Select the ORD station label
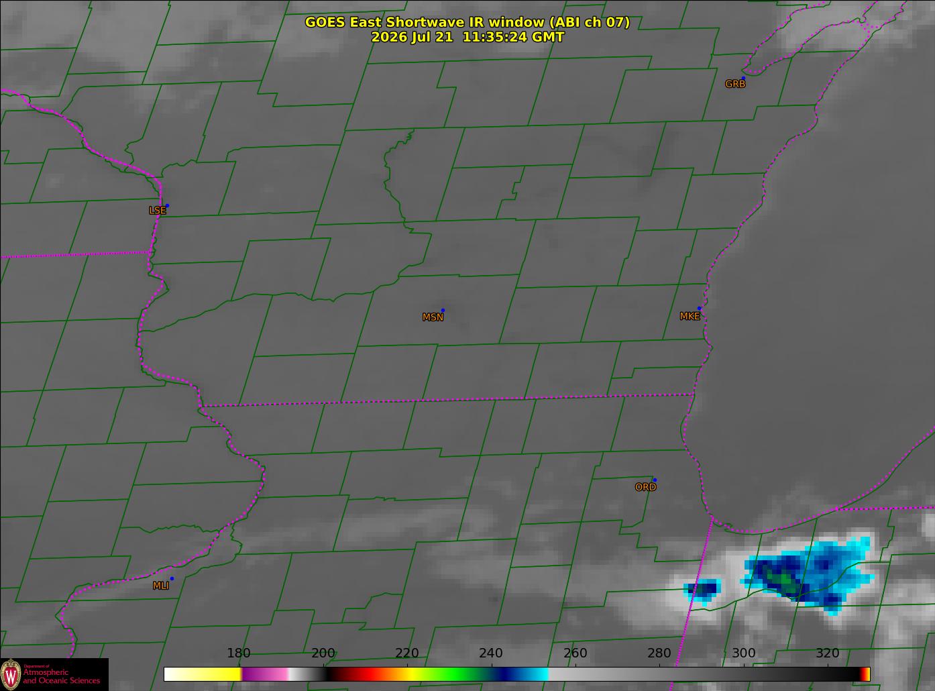The height and width of the screenshot is (691, 935). point(645,488)
